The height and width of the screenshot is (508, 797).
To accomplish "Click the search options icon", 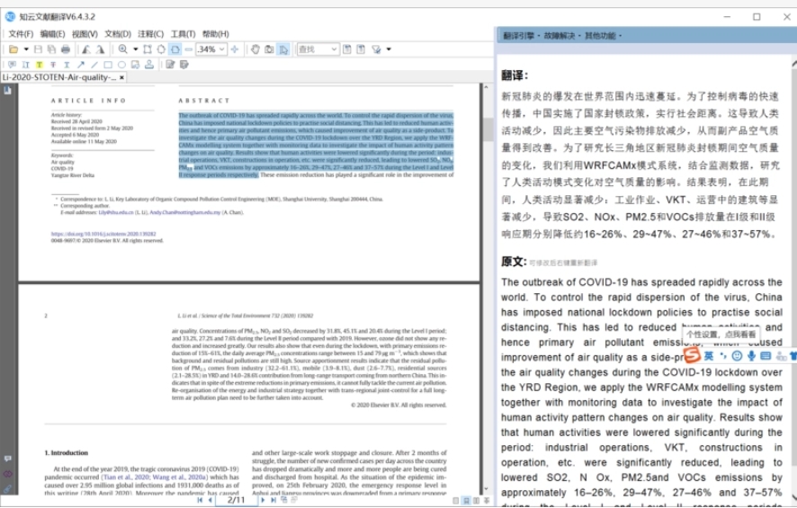I will 377,49.
